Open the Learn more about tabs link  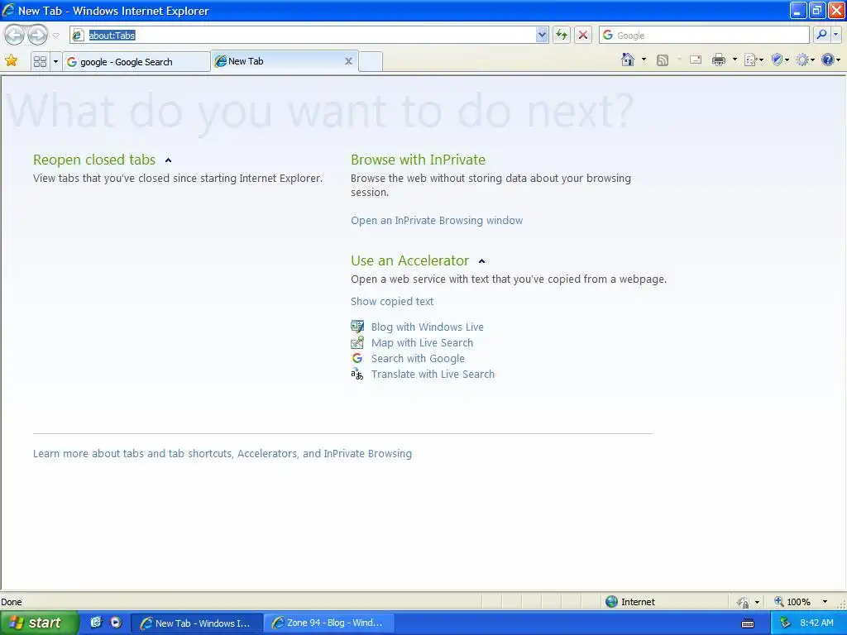tap(222, 454)
